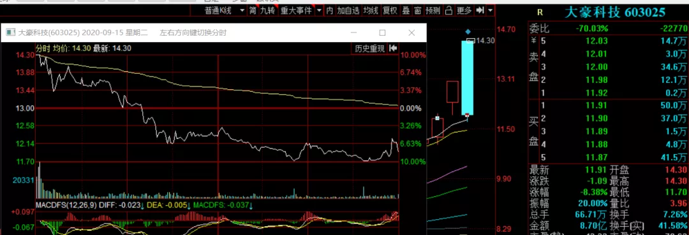689x235 pixels.
Task: Click buy level 1 volume 50.0万
Action: [673, 106]
